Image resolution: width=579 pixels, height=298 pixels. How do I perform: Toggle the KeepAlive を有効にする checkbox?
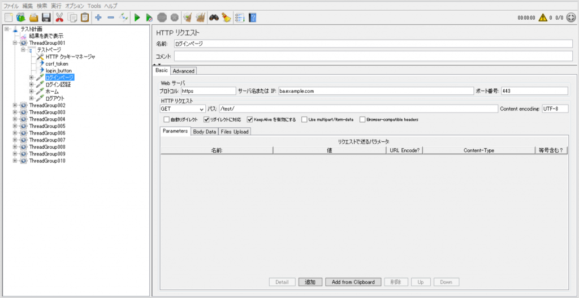[x=250, y=120]
